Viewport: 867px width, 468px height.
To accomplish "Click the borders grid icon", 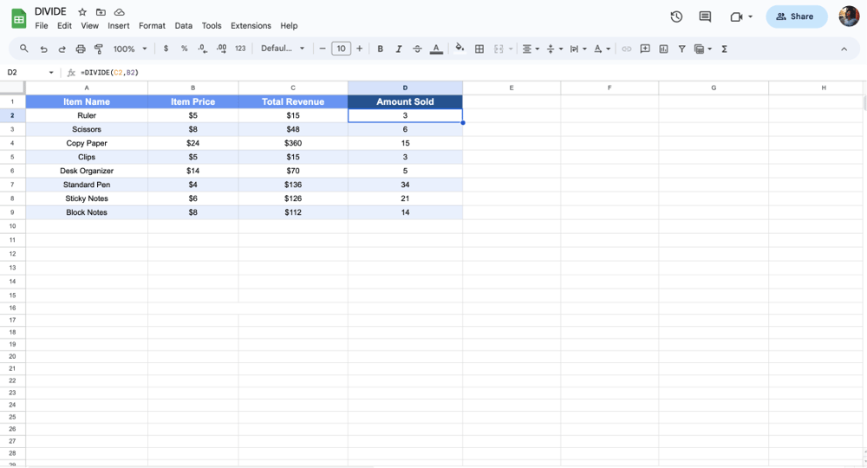I will click(x=479, y=49).
